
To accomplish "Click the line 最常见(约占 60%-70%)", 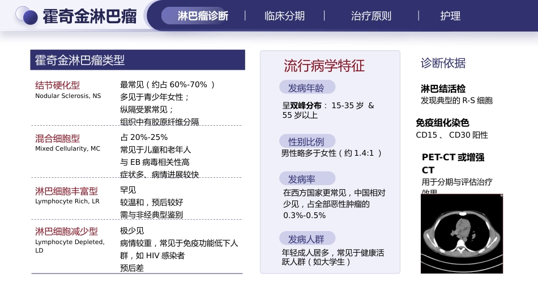I will [x=167, y=84].
